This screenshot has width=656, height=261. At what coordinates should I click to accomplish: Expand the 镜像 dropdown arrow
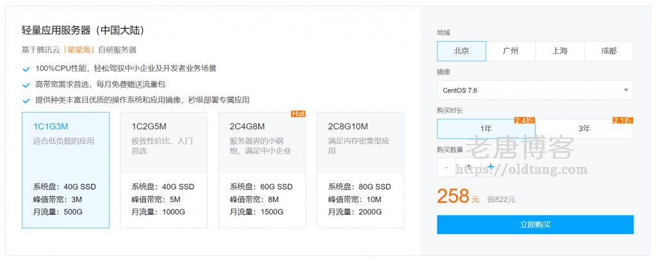point(625,90)
